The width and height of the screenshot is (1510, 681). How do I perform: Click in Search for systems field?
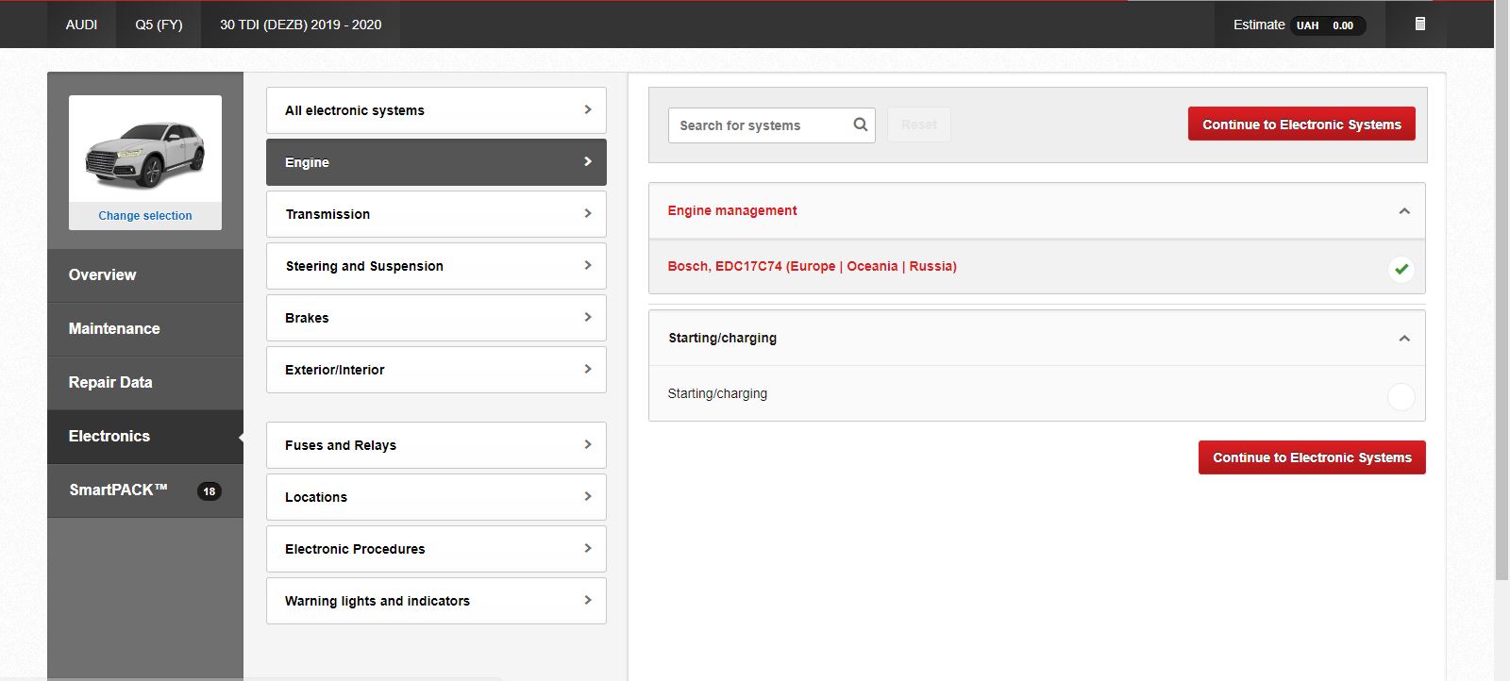[760, 125]
